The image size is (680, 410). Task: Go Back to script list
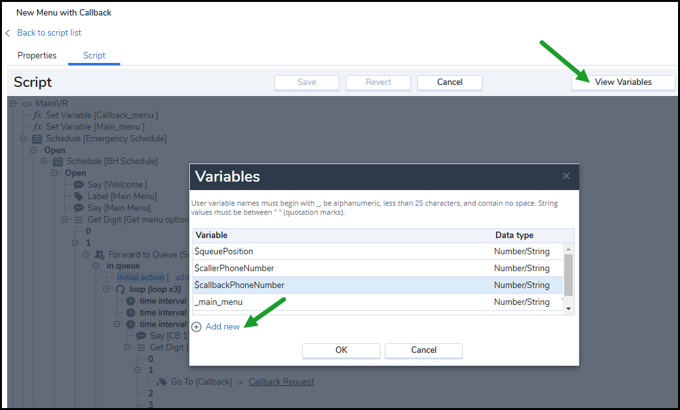point(49,33)
